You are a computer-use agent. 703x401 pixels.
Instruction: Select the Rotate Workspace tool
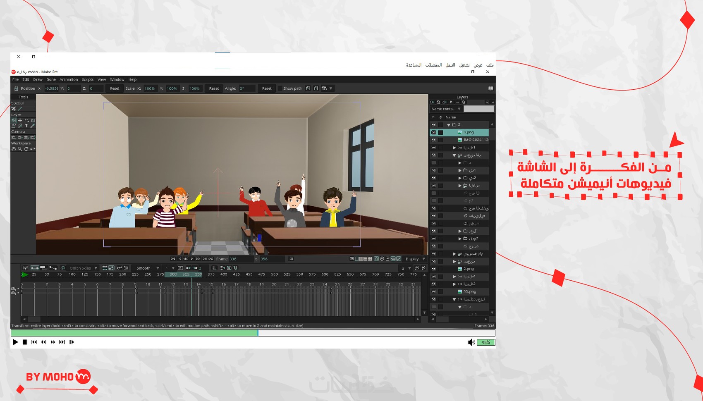(x=26, y=149)
